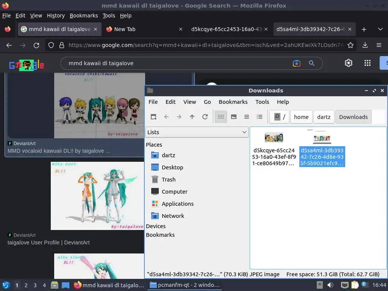Open Firefox hamburger application menu
Image resolution: width=388 pixels, height=291 pixels.
tap(379, 45)
